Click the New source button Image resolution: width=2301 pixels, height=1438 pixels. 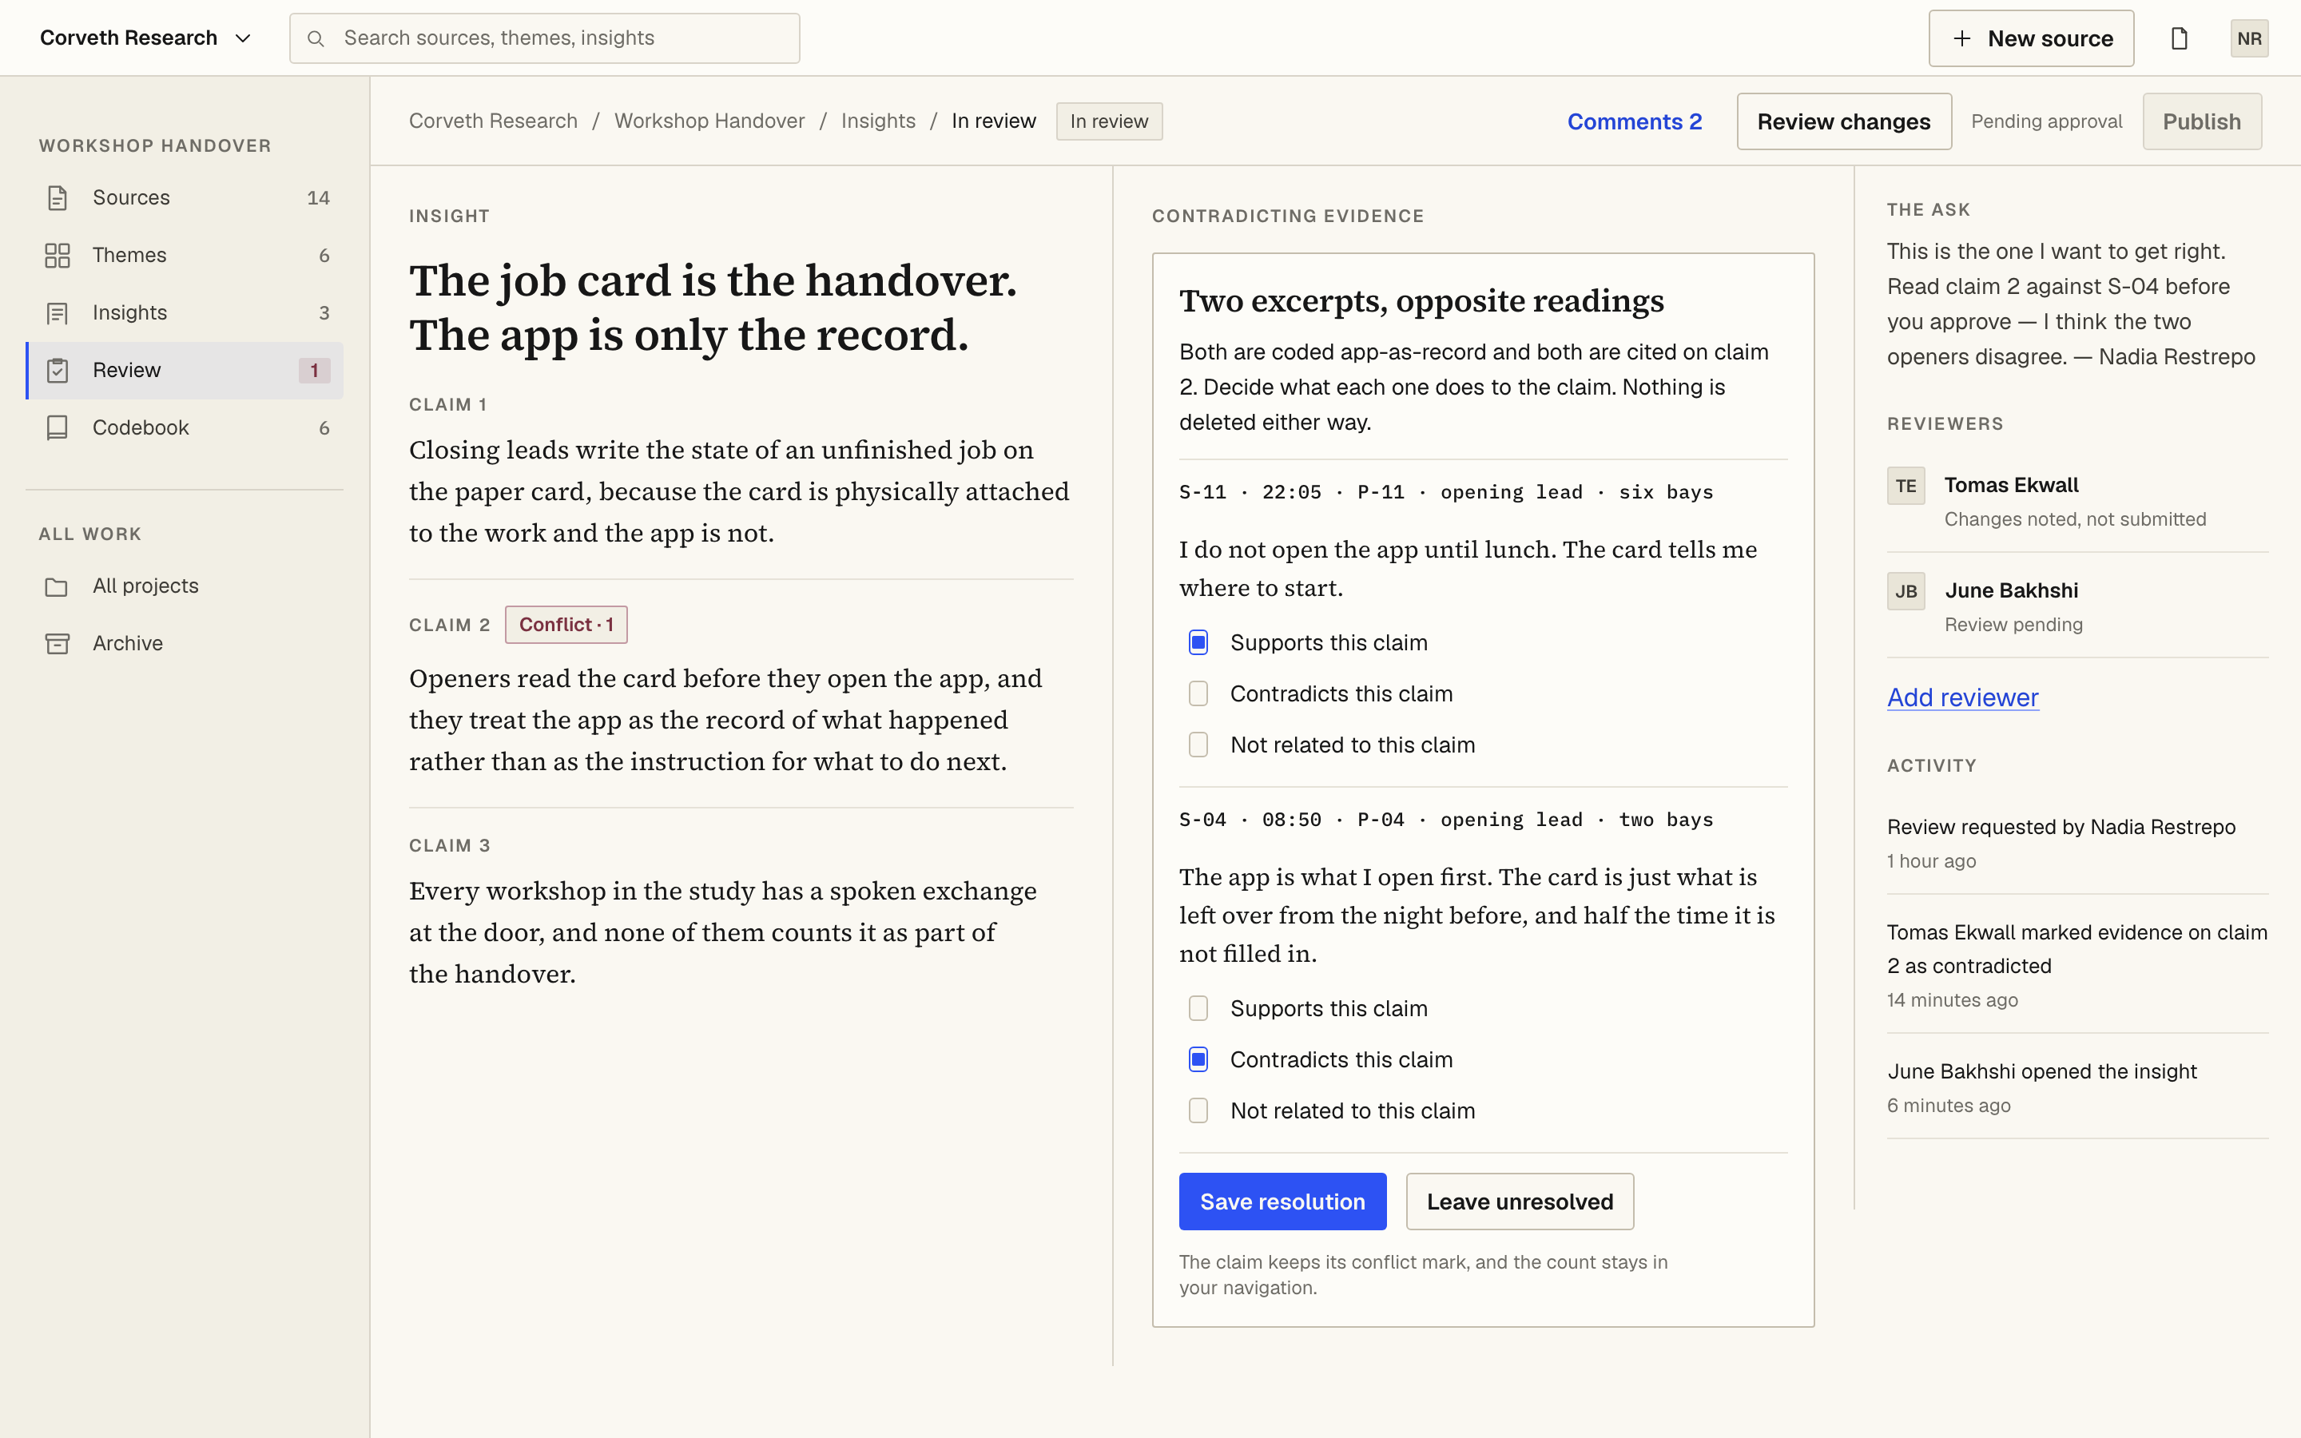2031,39
